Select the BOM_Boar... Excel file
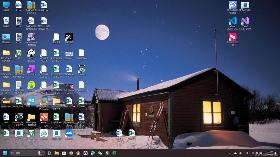The image size is (280, 157). pyautogui.click(x=19, y=102)
